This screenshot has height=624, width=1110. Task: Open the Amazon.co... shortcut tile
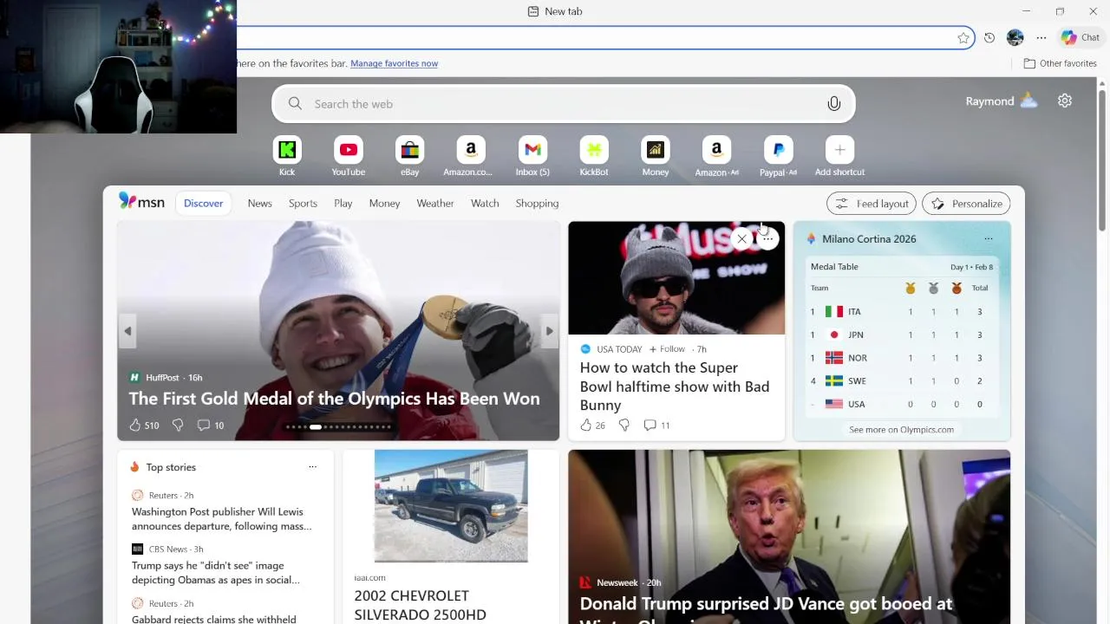click(x=470, y=156)
